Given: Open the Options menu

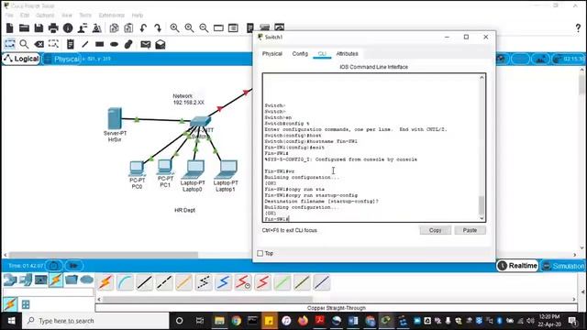Looking at the screenshot, I should [x=45, y=16].
